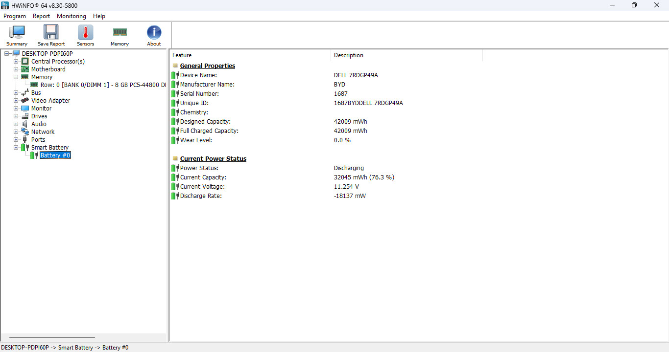The width and height of the screenshot is (669, 352).
Task: Click the Smart Battery icon in tree
Action: click(x=25, y=148)
